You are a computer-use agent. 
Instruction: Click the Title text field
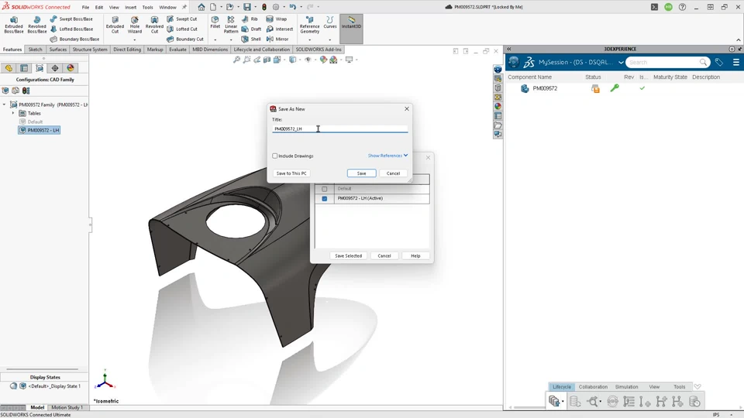339,128
